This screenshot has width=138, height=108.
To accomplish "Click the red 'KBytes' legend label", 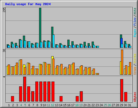I will pos(135,97).
